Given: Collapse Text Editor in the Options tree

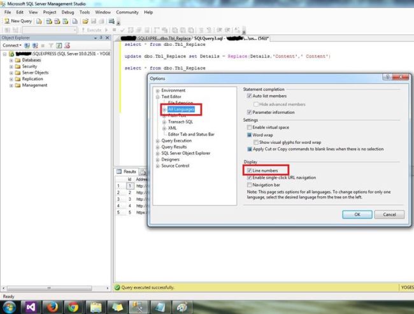Looking at the screenshot, I should pyautogui.click(x=157, y=97).
